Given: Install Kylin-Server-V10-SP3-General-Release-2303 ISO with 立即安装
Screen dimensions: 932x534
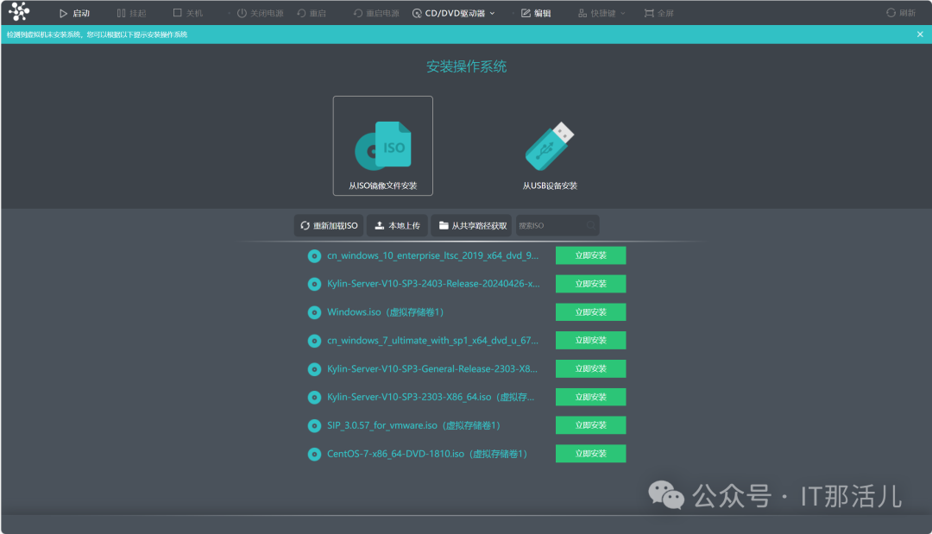Looking at the screenshot, I should (x=591, y=369).
